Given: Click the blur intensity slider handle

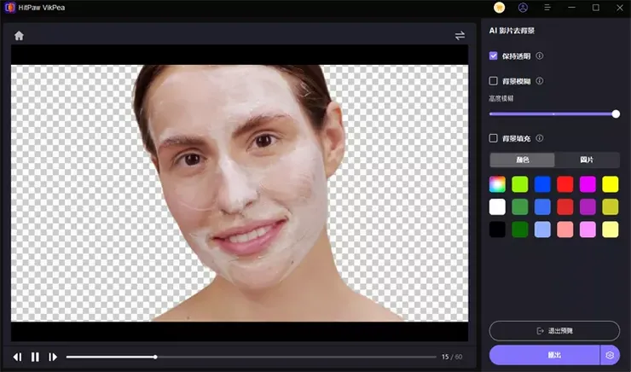Looking at the screenshot, I should [616, 114].
